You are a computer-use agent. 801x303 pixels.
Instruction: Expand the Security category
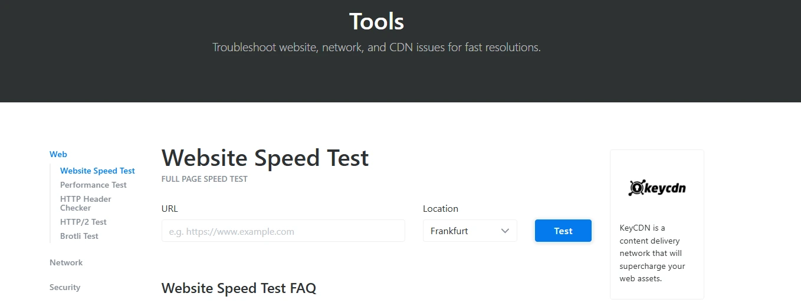click(x=65, y=287)
